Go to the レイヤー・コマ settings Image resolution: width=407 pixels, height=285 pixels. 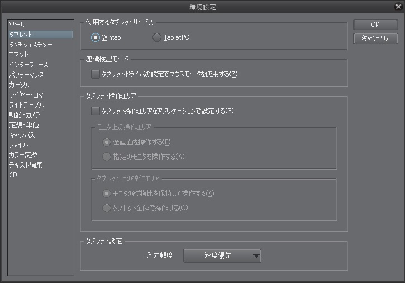(41, 95)
